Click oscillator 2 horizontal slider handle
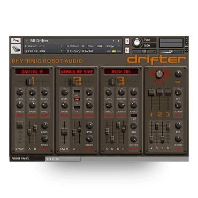The width and height of the screenshot is (198, 198). pyautogui.click(x=72, y=82)
